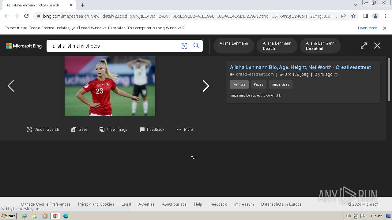
Task: Open a new tab
Action: coord(83,5)
